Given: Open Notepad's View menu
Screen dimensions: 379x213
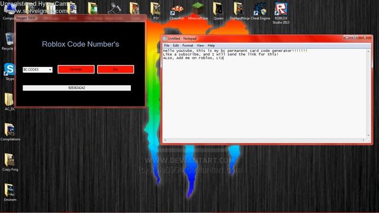Looking at the screenshot, I should coord(200,46).
